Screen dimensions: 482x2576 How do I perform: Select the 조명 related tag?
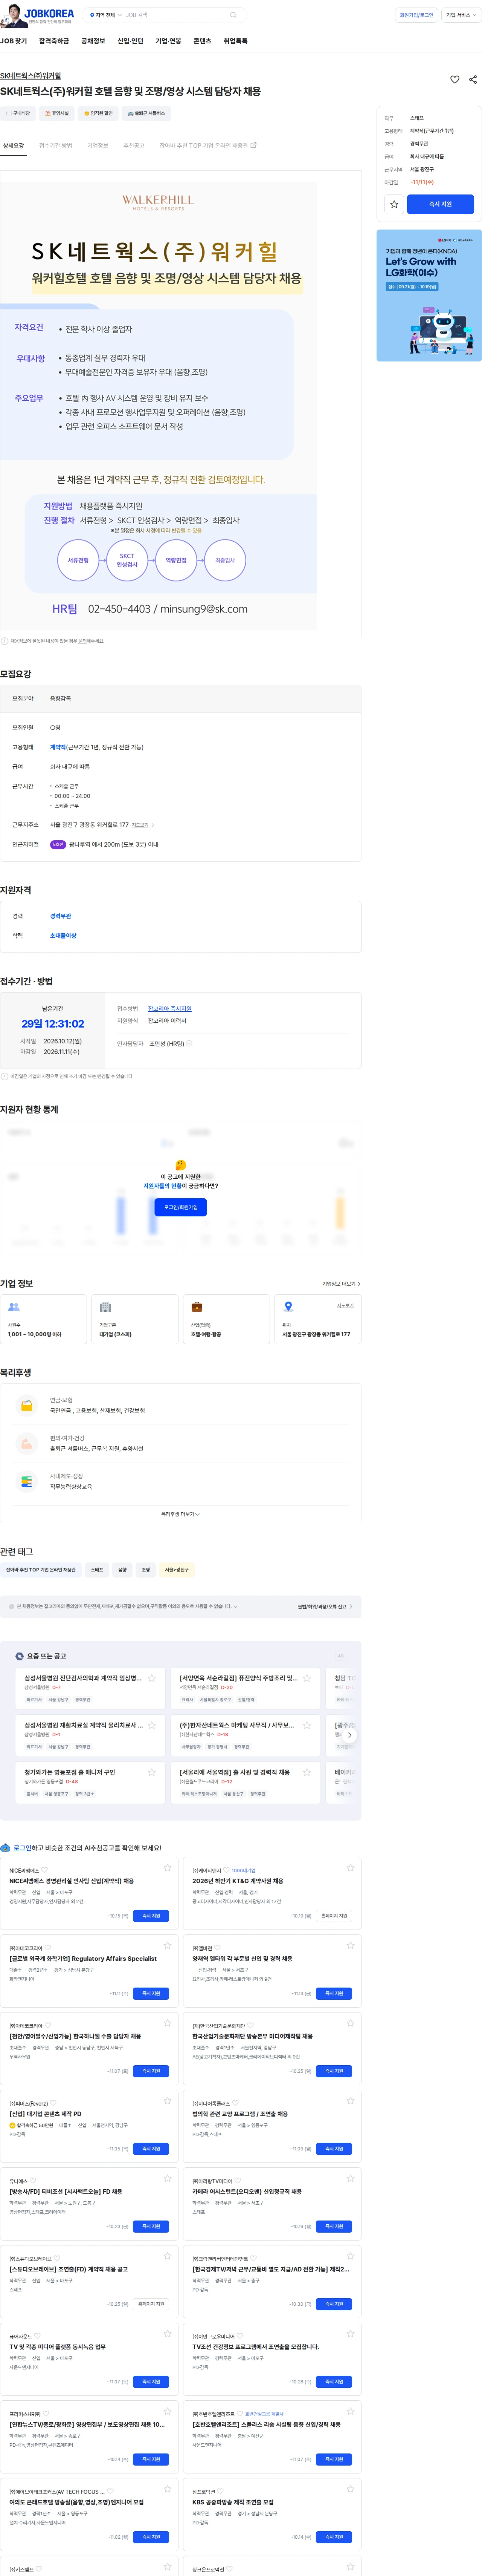146,1570
